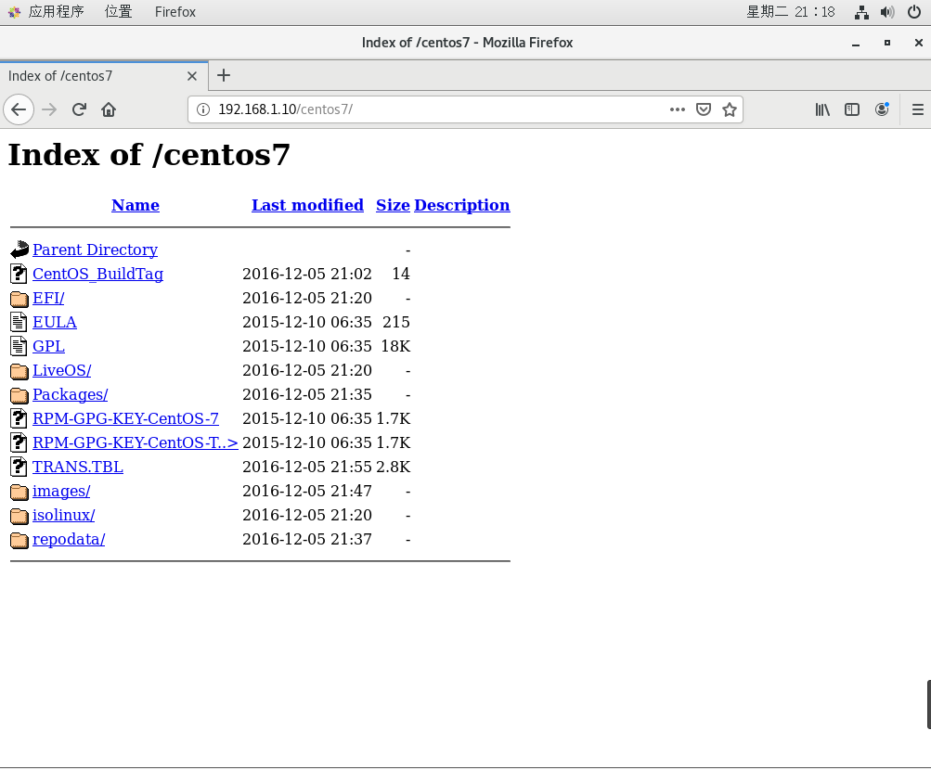Open the images/ directory link
This screenshot has width=931, height=769.
coord(61,492)
